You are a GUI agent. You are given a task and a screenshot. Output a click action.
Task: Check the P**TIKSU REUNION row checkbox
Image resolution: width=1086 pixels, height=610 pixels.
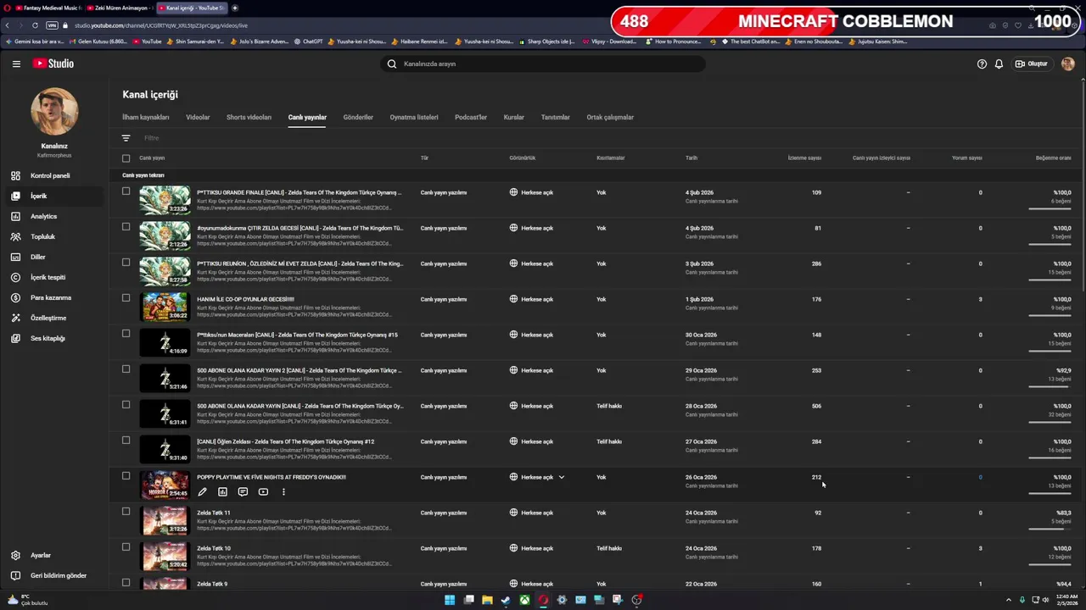click(x=126, y=263)
